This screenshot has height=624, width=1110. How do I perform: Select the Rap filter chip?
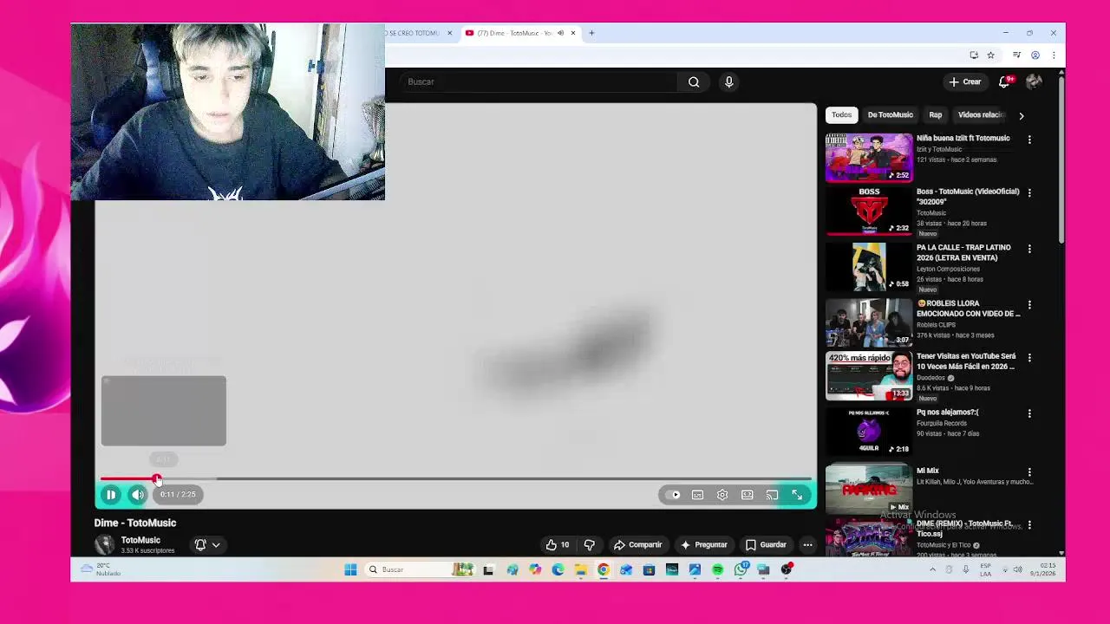[936, 114]
